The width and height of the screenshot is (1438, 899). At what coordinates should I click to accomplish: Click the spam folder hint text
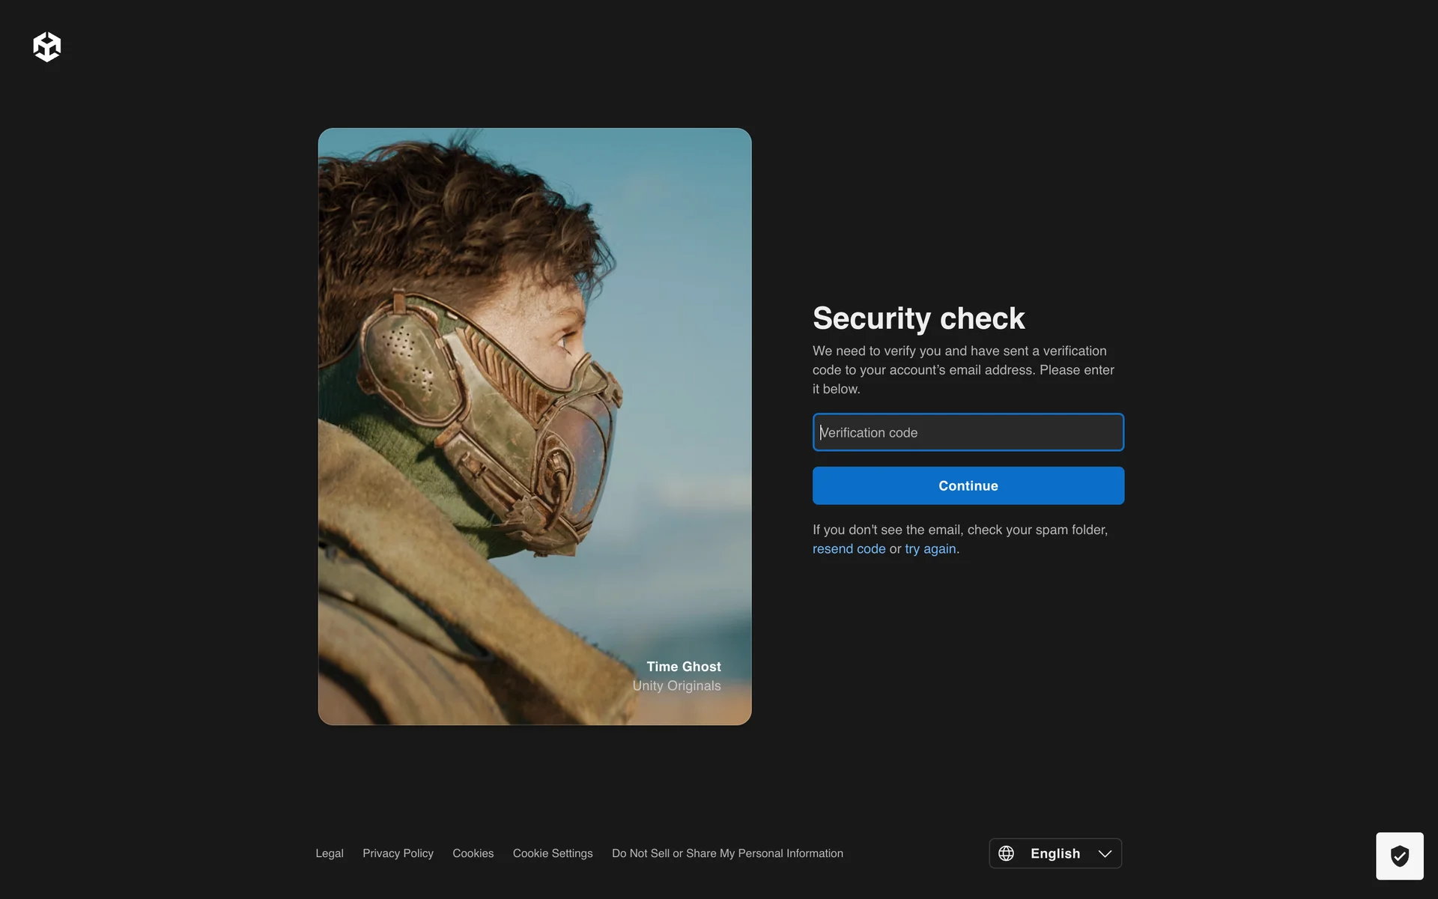959,530
